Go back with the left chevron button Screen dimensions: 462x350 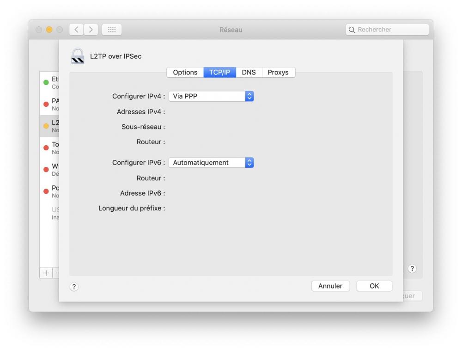[76, 30]
